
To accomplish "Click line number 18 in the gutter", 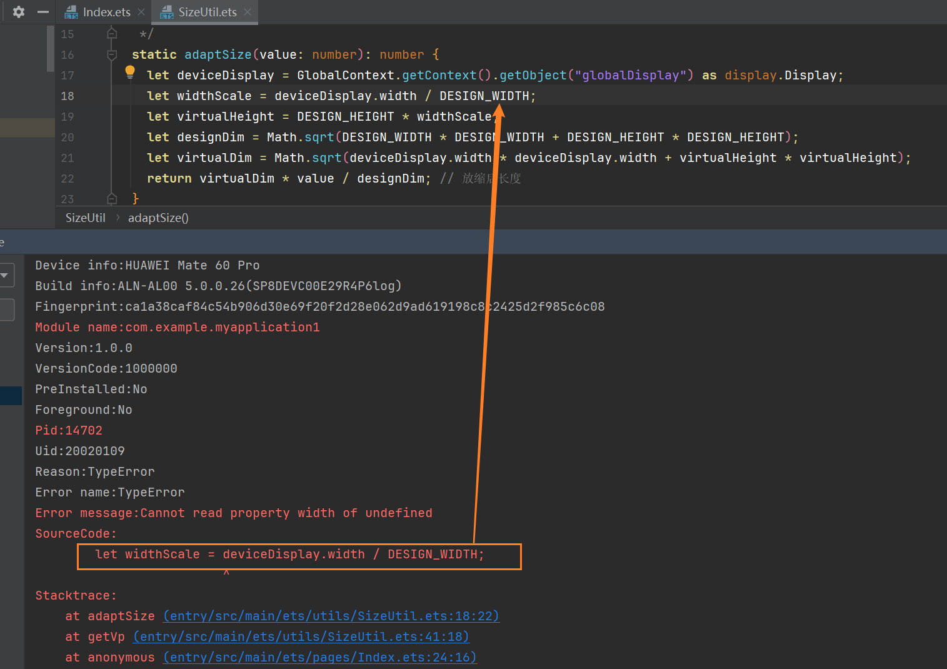I will [68, 96].
